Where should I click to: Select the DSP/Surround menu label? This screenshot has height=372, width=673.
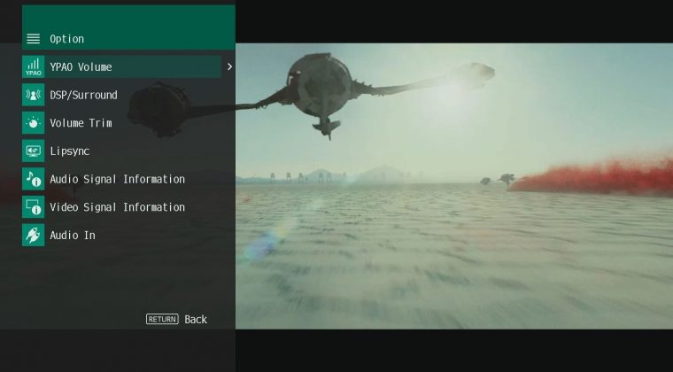tap(83, 95)
